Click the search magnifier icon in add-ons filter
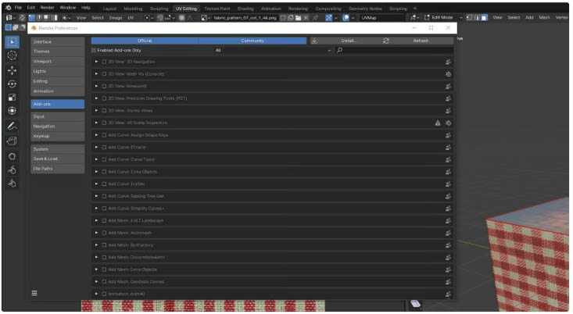 339,50
